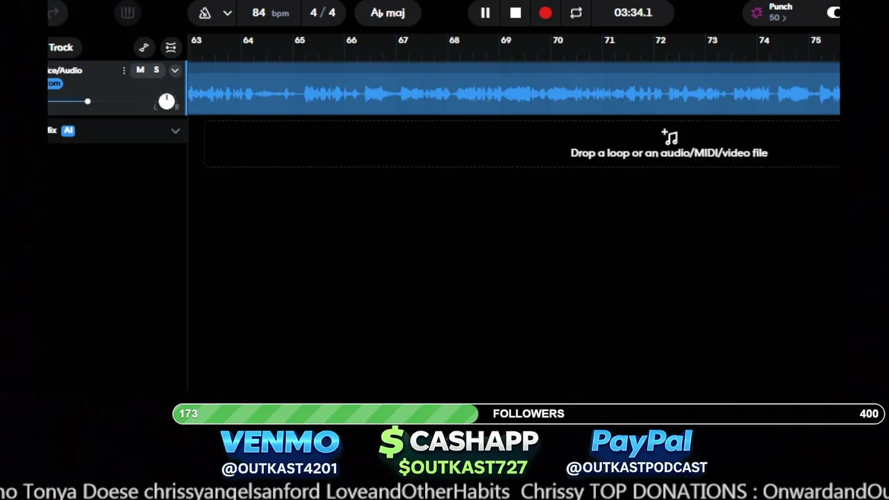Image resolution: width=889 pixels, height=500 pixels.
Task: Jump to bar 74 on the ruler
Action: point(764,40)
